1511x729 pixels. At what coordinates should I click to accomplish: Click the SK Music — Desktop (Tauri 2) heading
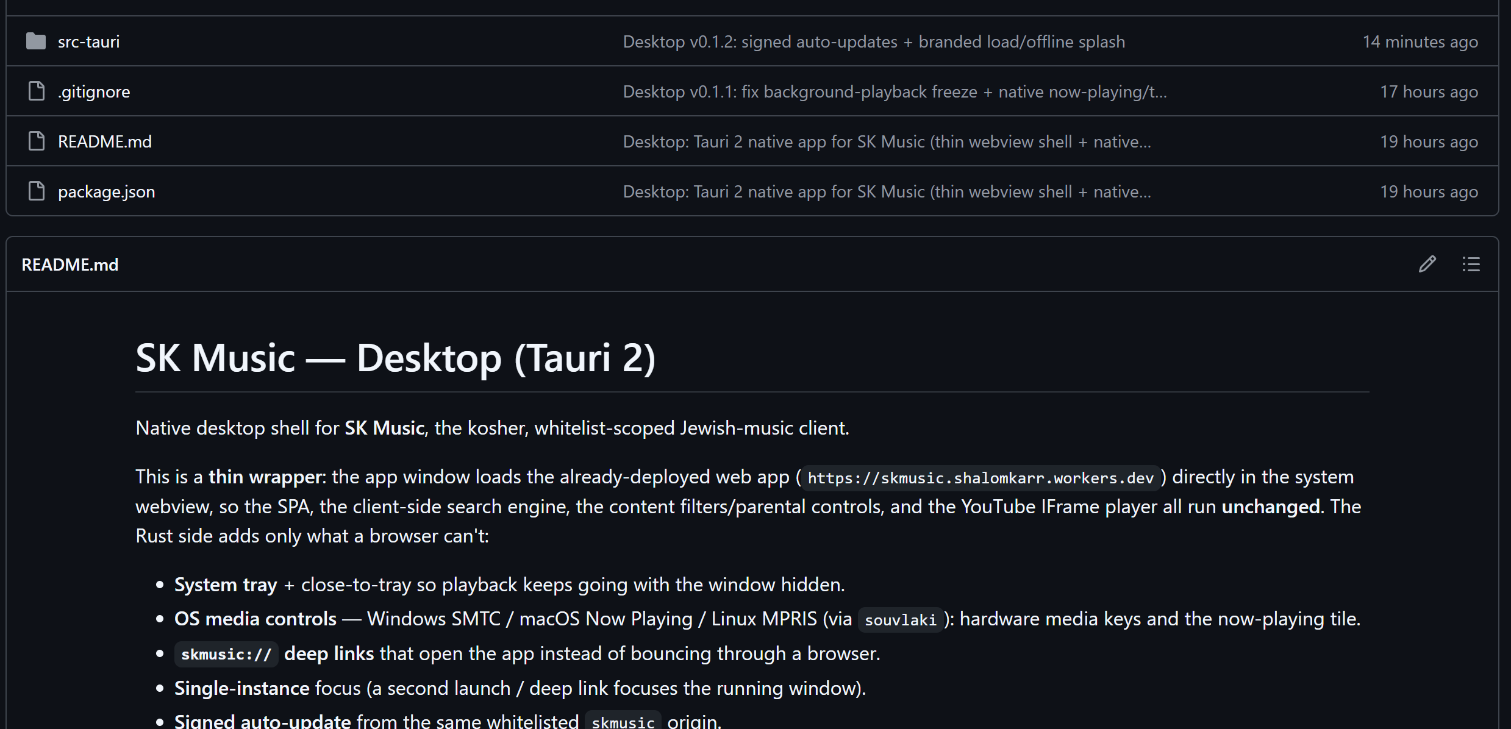point(395,358)
